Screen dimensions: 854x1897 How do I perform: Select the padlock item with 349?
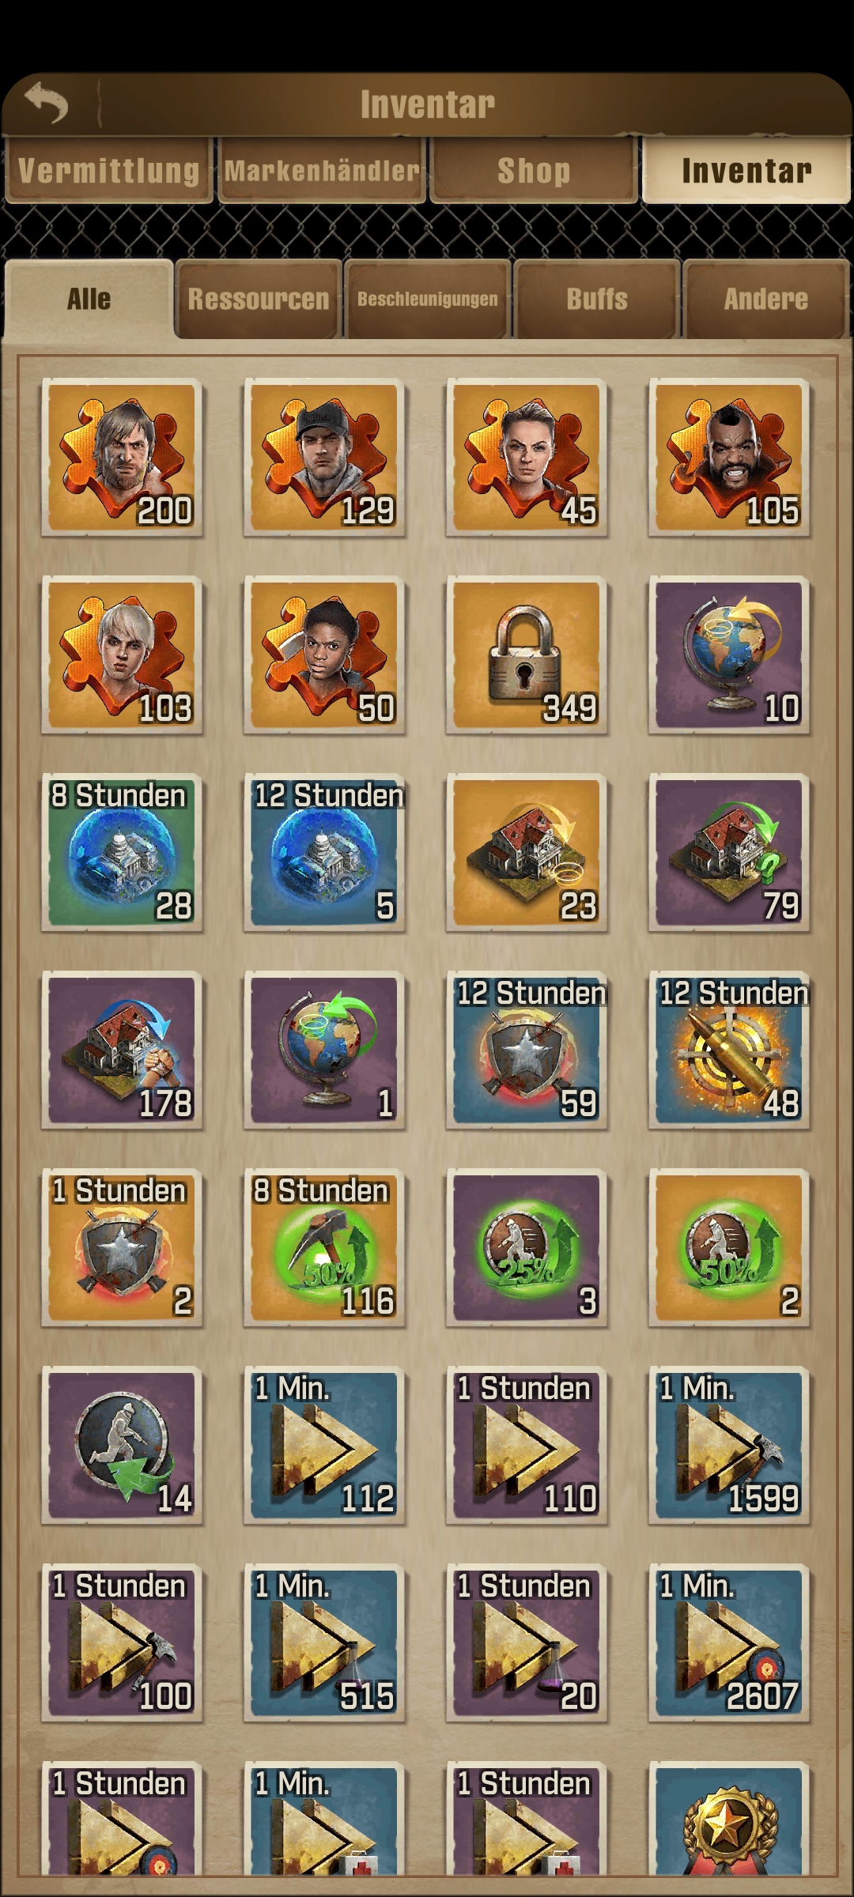tap(527, 655)
